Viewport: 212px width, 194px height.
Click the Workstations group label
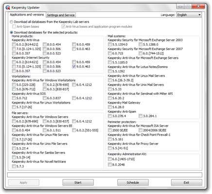tap(21, 76)
